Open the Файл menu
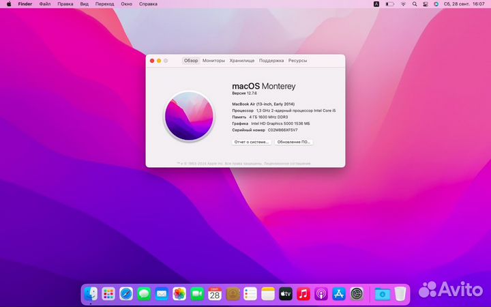This screenshot has height=307, width=491. coord(45,4)
